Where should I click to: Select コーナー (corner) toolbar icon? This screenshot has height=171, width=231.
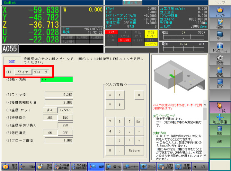tap(131, 167)
